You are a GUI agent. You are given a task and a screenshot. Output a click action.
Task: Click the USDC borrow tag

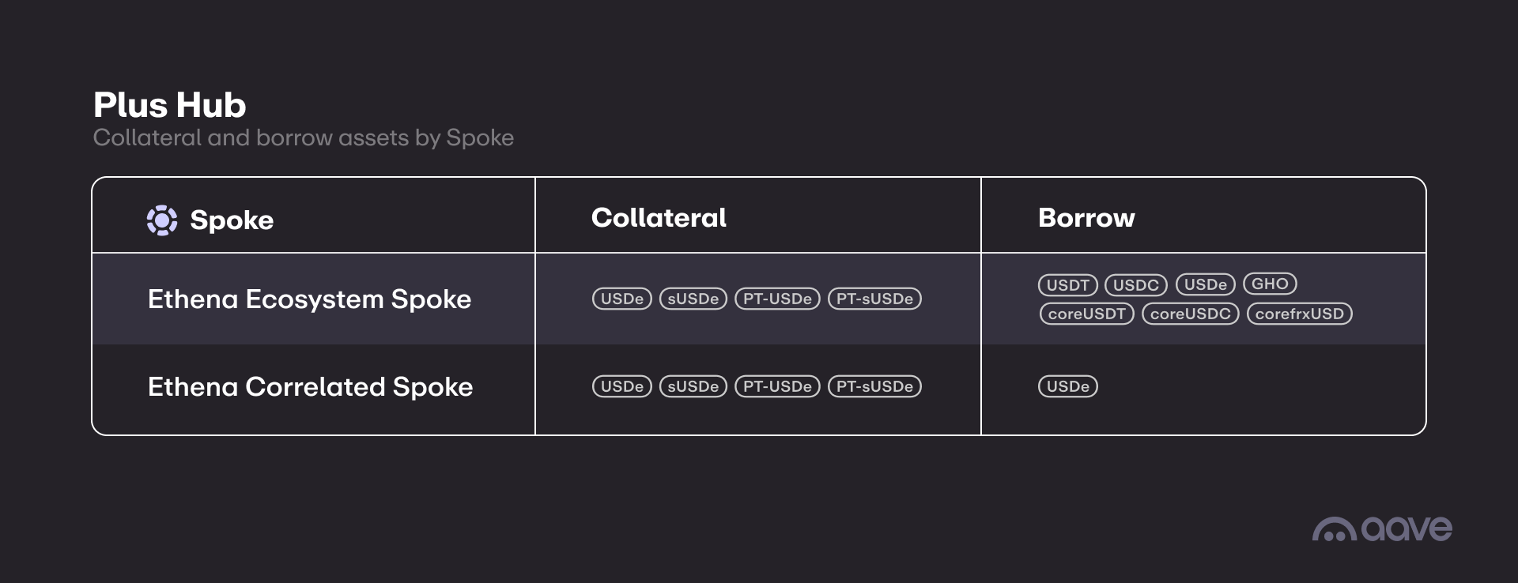click(1136, 285)
